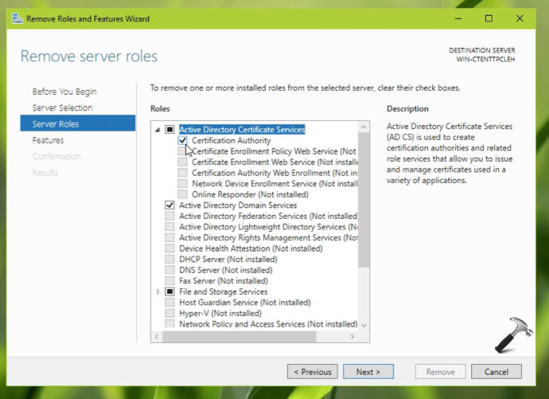Close the Remove Roles and Features Wizard
The width and height of the screenshot is (549, 399).
(520, 18)
